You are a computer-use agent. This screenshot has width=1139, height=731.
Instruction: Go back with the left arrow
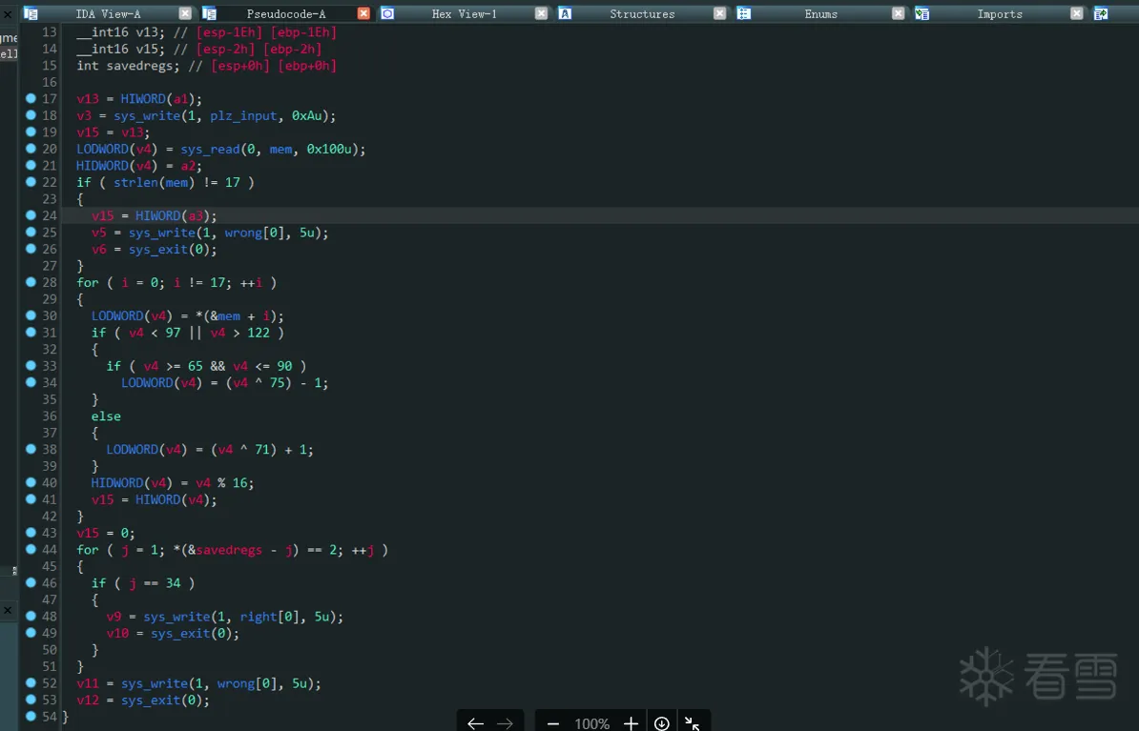coord(475,723)
